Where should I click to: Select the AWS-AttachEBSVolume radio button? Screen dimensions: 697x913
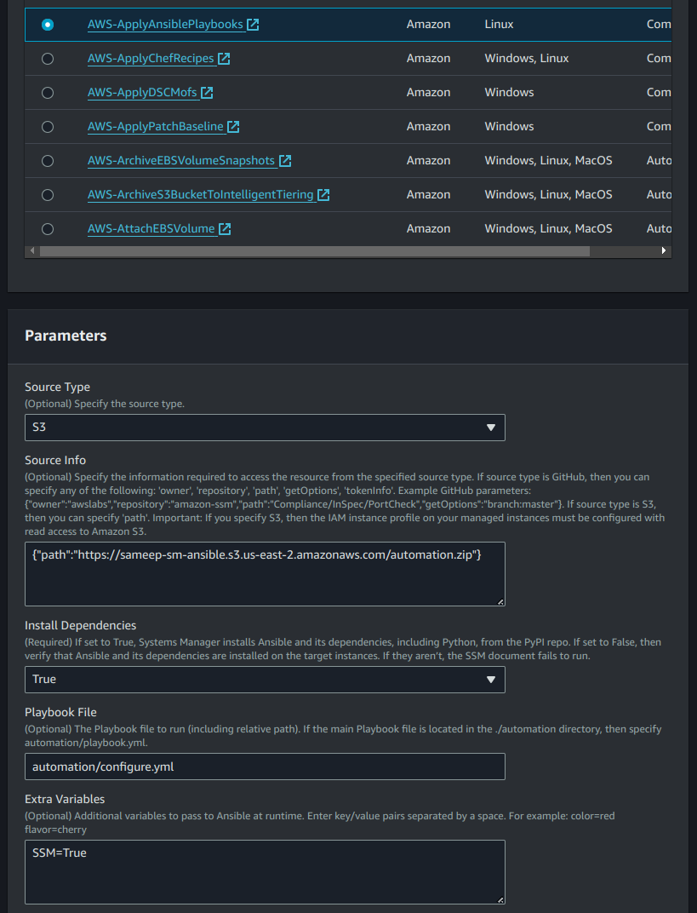pyautogui.click(x=48, y=228)
